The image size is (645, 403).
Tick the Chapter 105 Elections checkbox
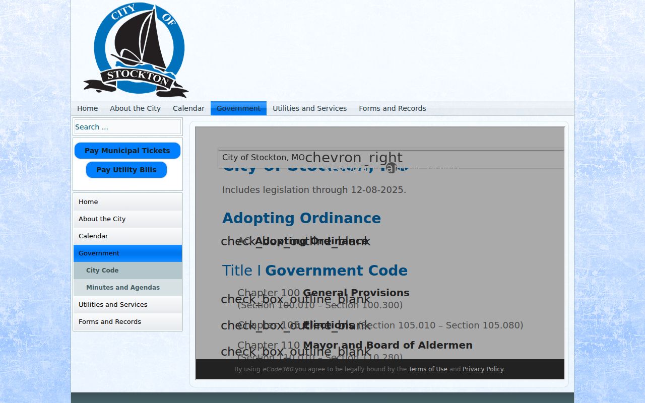[295, 325]
